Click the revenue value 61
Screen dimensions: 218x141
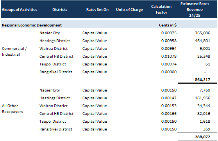(208, 64)
